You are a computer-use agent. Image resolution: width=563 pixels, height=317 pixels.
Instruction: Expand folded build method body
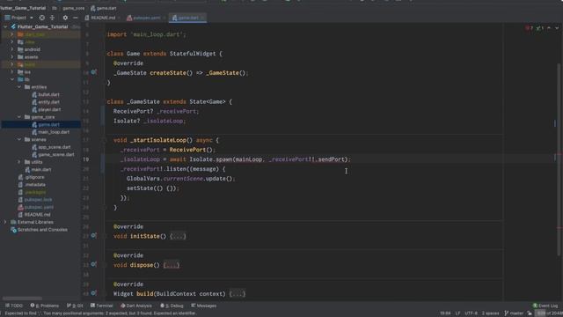[x=238, y=294]
